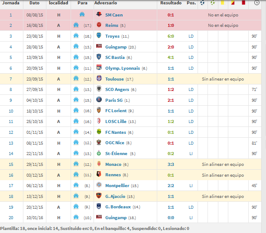Click the FC Lorient club crest
The height and width of the screenshot is (233, 266).
coord(99,110)
